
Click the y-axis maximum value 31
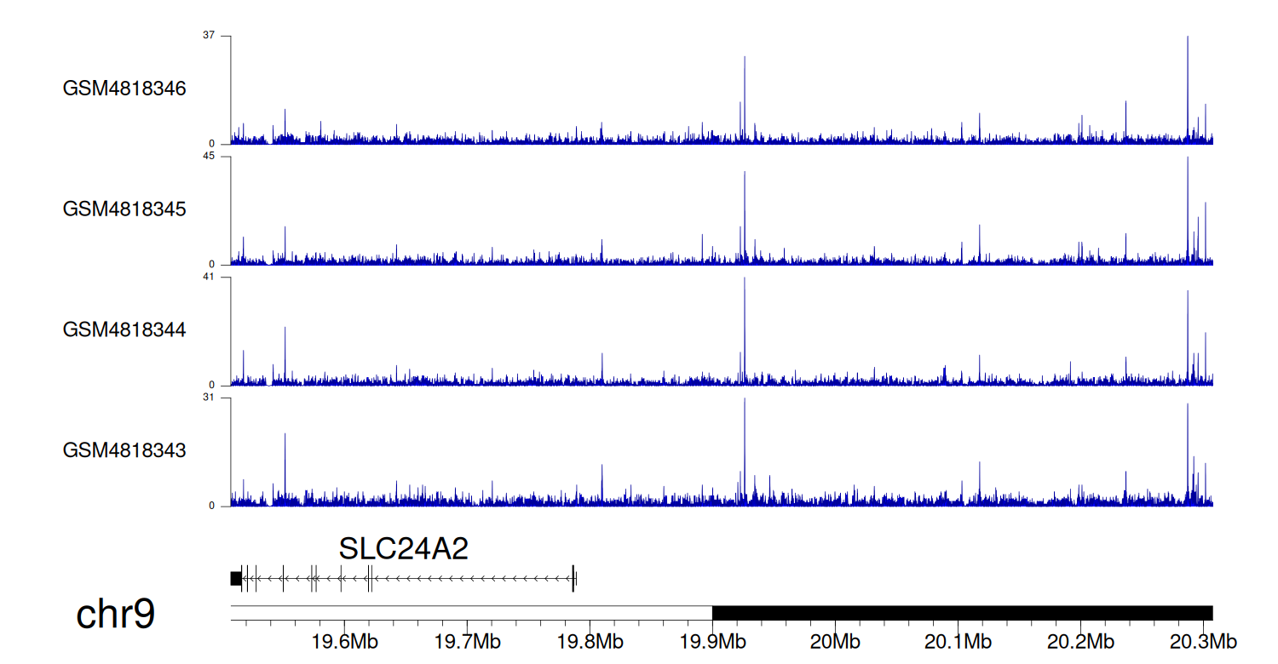[x=209, y=398]
